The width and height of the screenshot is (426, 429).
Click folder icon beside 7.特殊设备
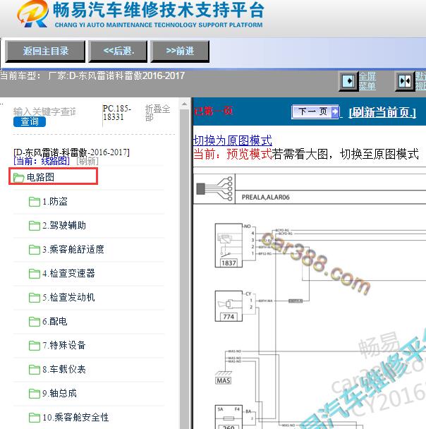point(35,346)
